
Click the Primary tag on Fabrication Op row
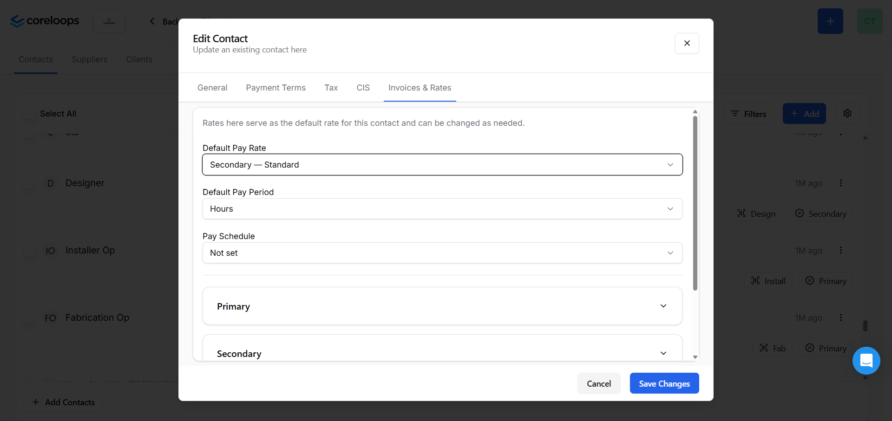click(826, 348)
